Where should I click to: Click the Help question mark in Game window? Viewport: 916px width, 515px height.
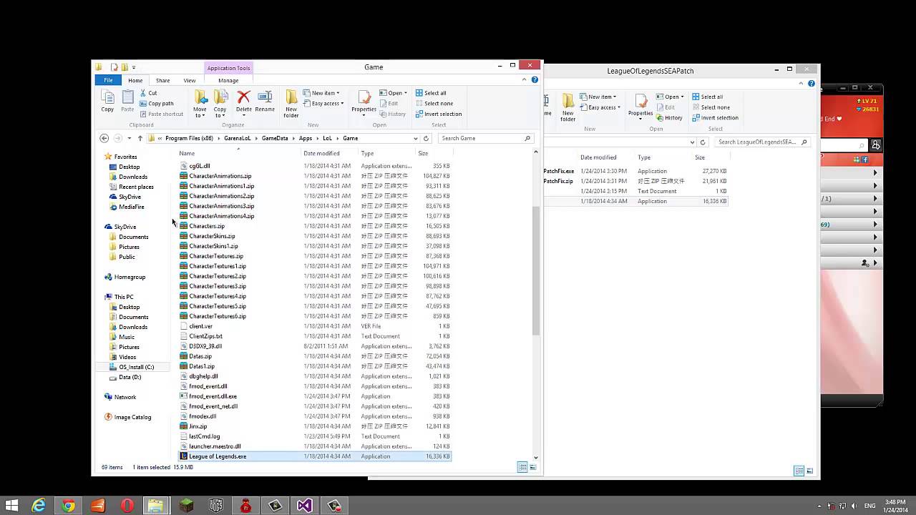pos(535,80)
